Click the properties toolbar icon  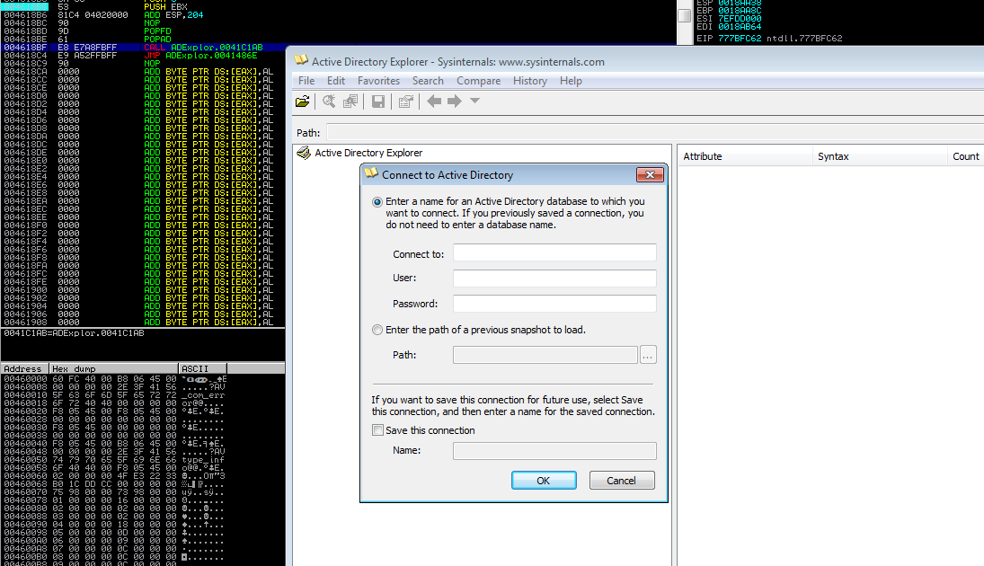405,102
